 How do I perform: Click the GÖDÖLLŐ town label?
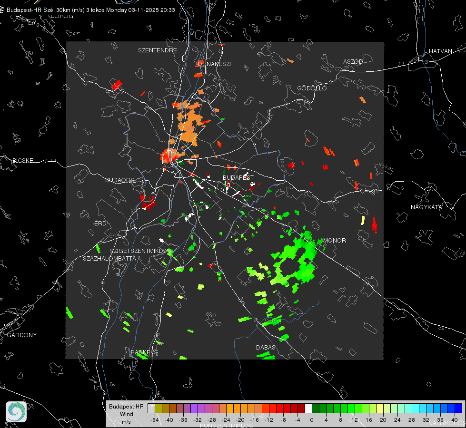(312, 88)
